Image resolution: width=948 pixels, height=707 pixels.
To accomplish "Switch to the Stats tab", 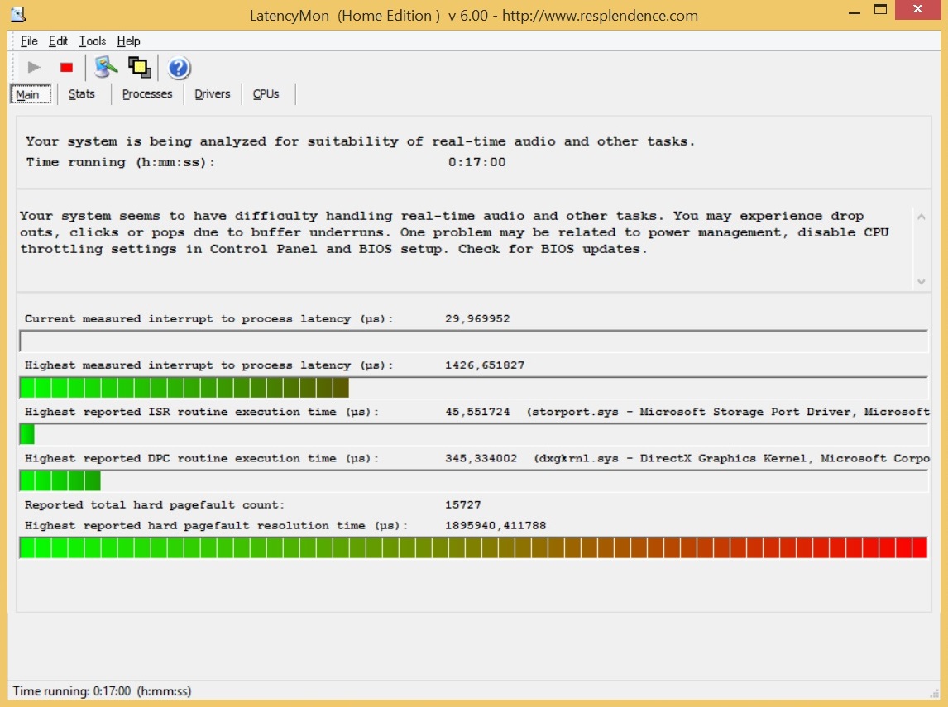I will [82, 94].
